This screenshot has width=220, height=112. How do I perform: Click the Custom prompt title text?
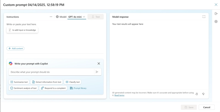click(x=34, y=5)
